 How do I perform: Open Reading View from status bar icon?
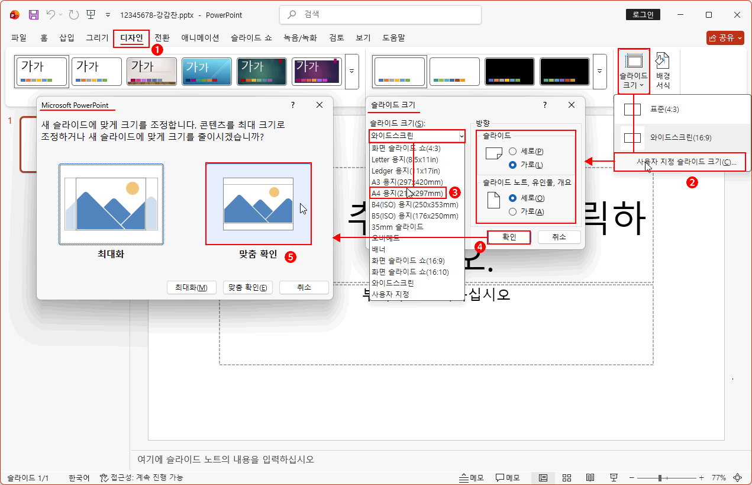pos(590,477)
